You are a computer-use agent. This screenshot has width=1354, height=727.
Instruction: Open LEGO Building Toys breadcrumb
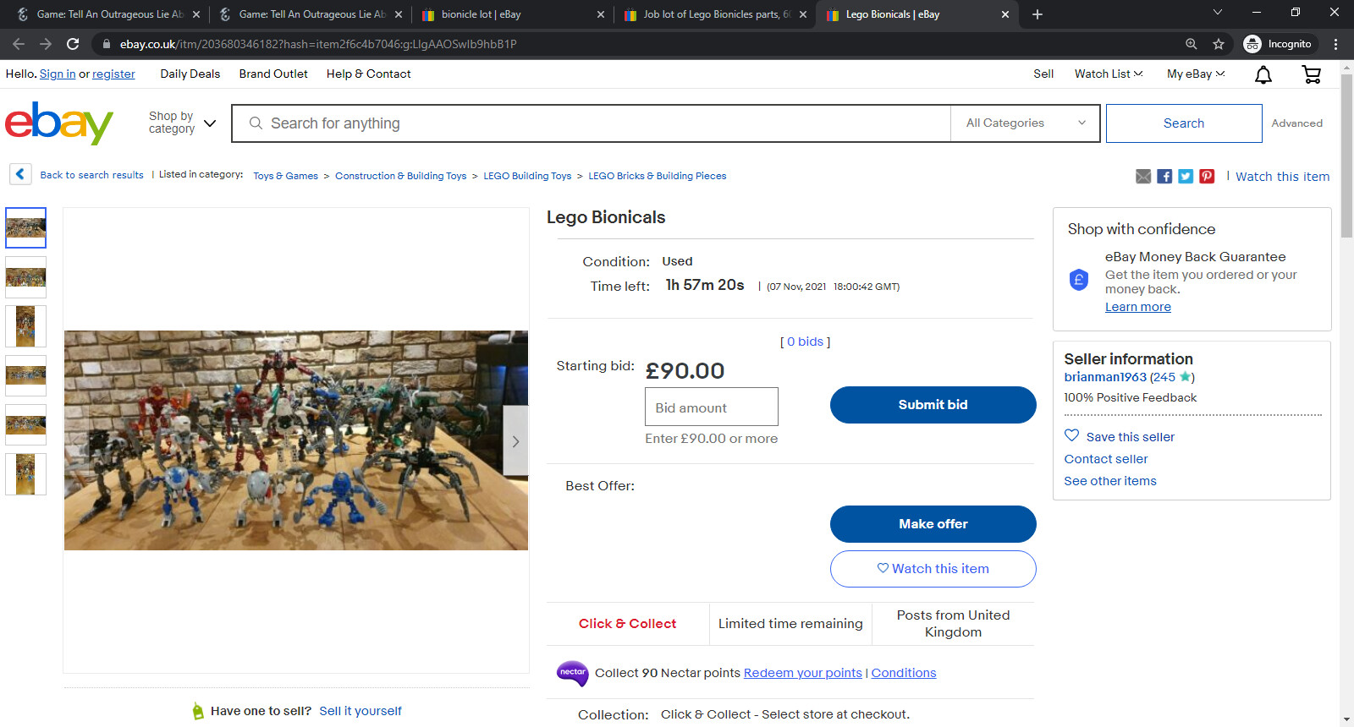527,176
